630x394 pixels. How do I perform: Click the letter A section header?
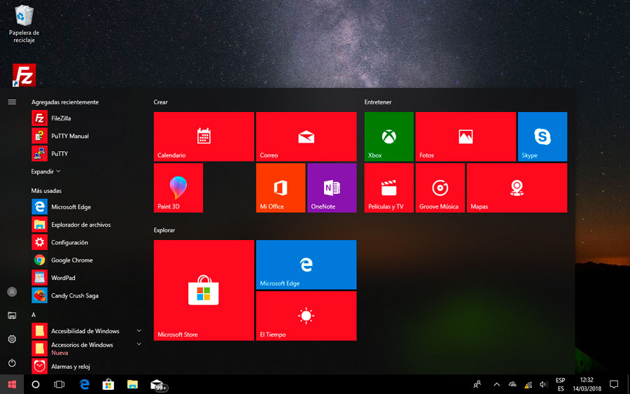34,315
